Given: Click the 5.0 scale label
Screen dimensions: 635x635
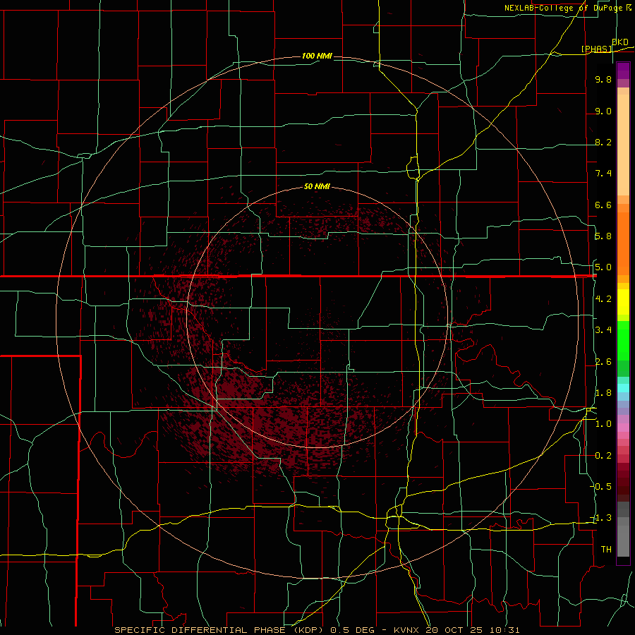Looking at the screenshot, I should tap(603, 267).
